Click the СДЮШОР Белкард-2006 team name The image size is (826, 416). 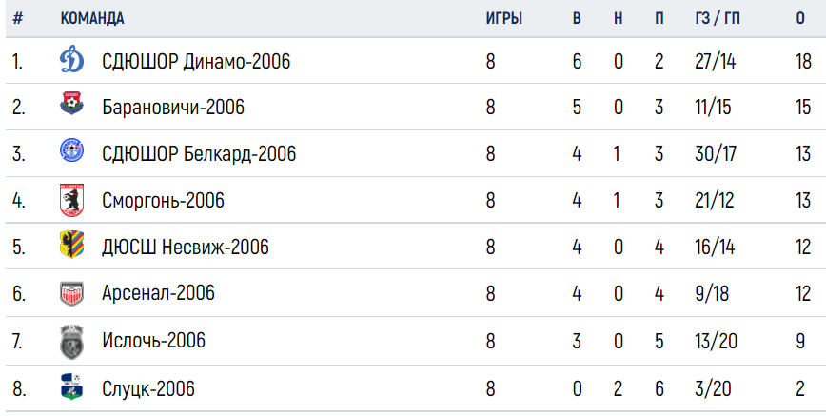click(x=199, y=154)
